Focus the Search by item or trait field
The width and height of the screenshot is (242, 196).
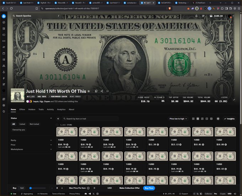(90, 119)
